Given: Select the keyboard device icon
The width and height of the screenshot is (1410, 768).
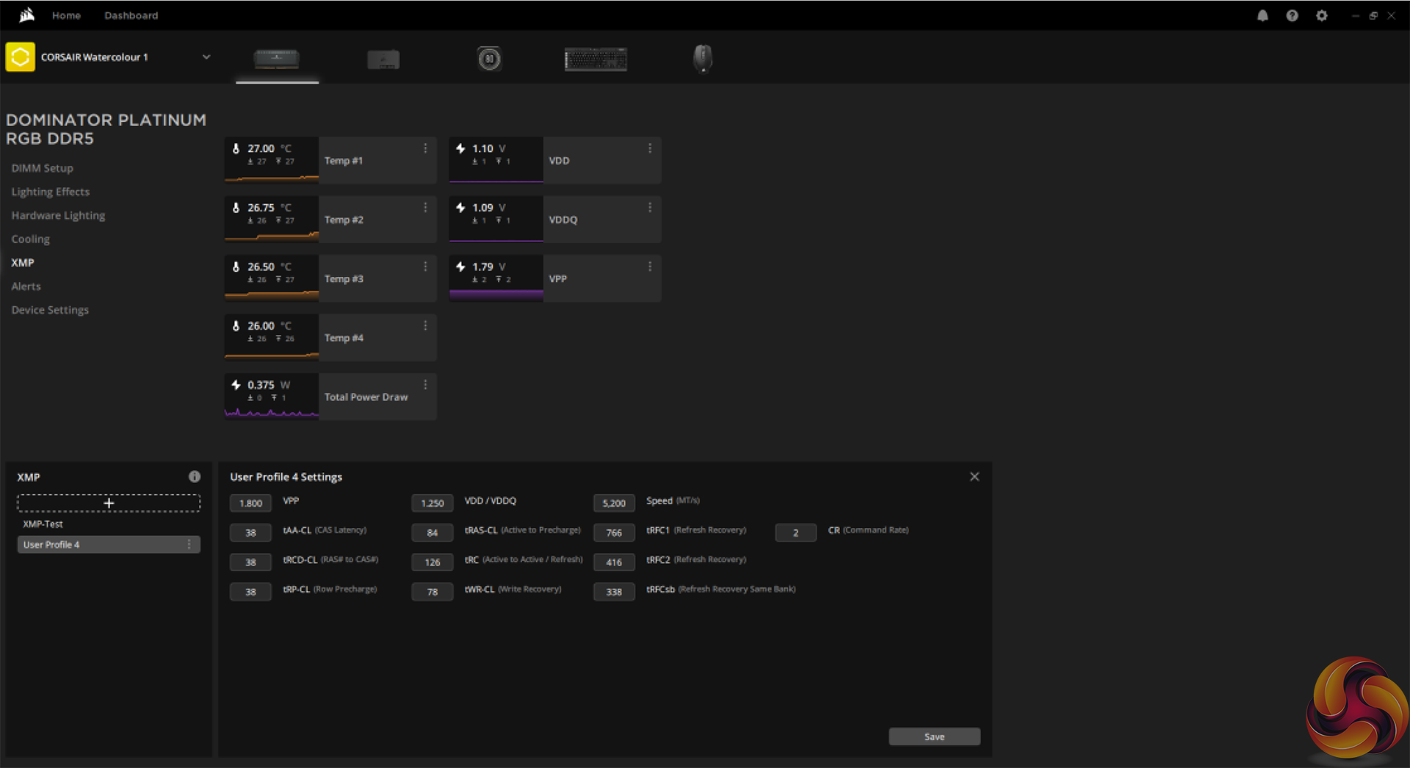Looking at the screenshot, I should click(596, 59).
